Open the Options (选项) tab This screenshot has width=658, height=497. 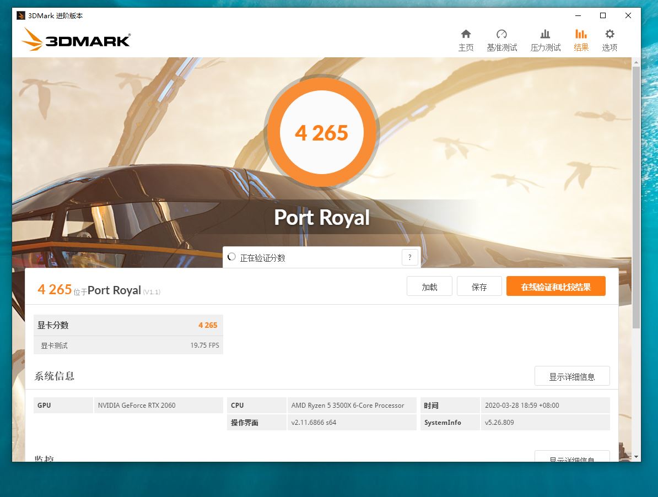point(610,41)
